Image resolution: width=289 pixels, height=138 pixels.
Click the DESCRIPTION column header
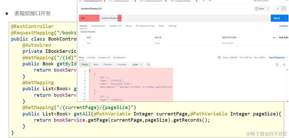tap(229, 38)
